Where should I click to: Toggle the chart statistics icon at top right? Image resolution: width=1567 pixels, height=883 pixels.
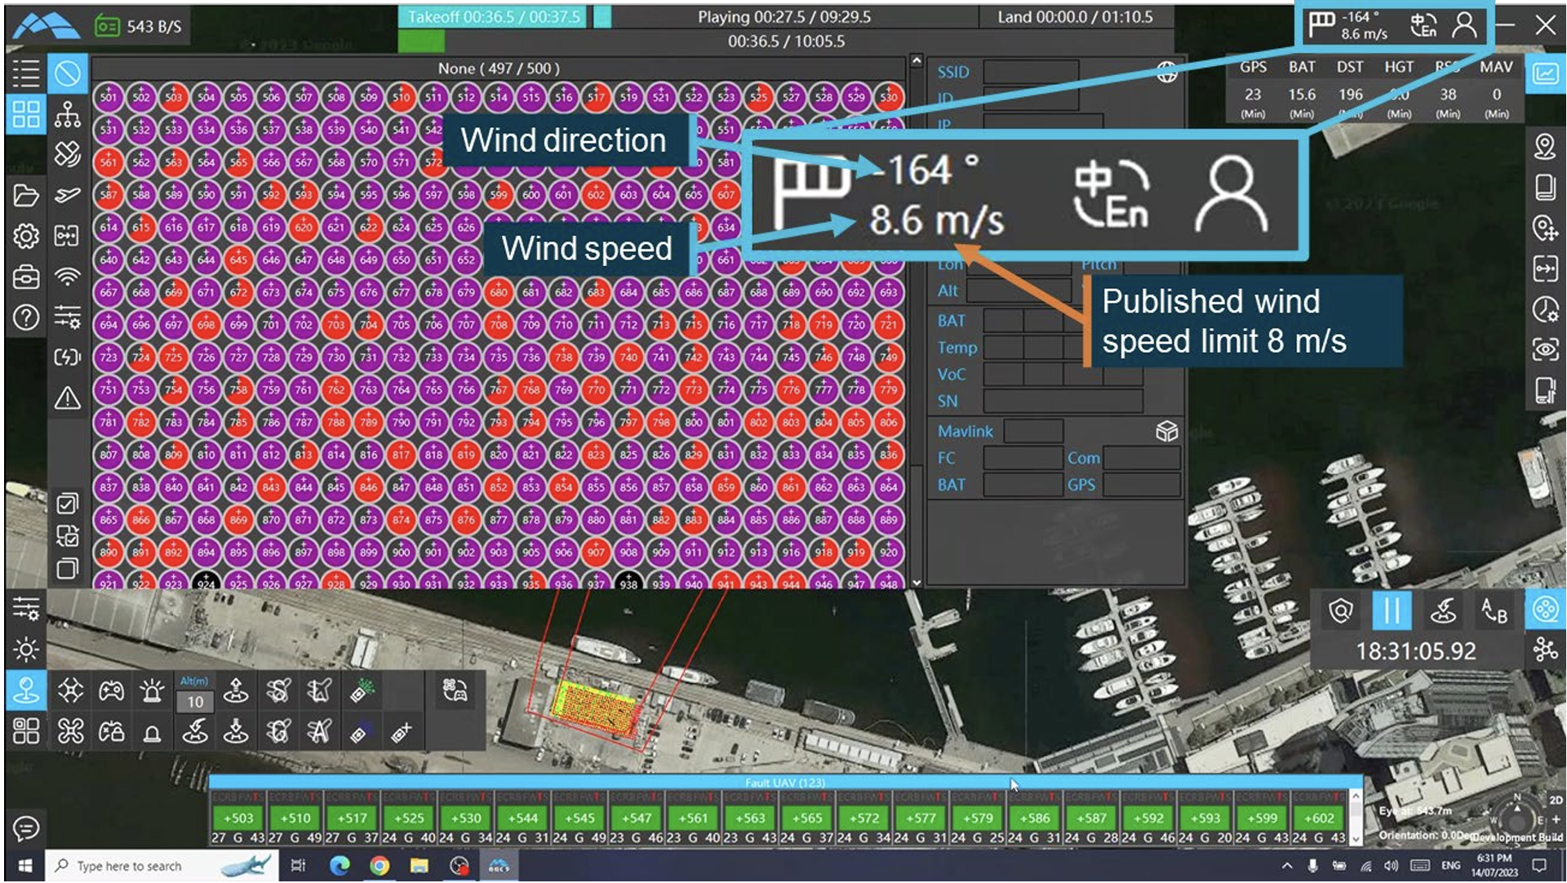[x=1545, y=74]
